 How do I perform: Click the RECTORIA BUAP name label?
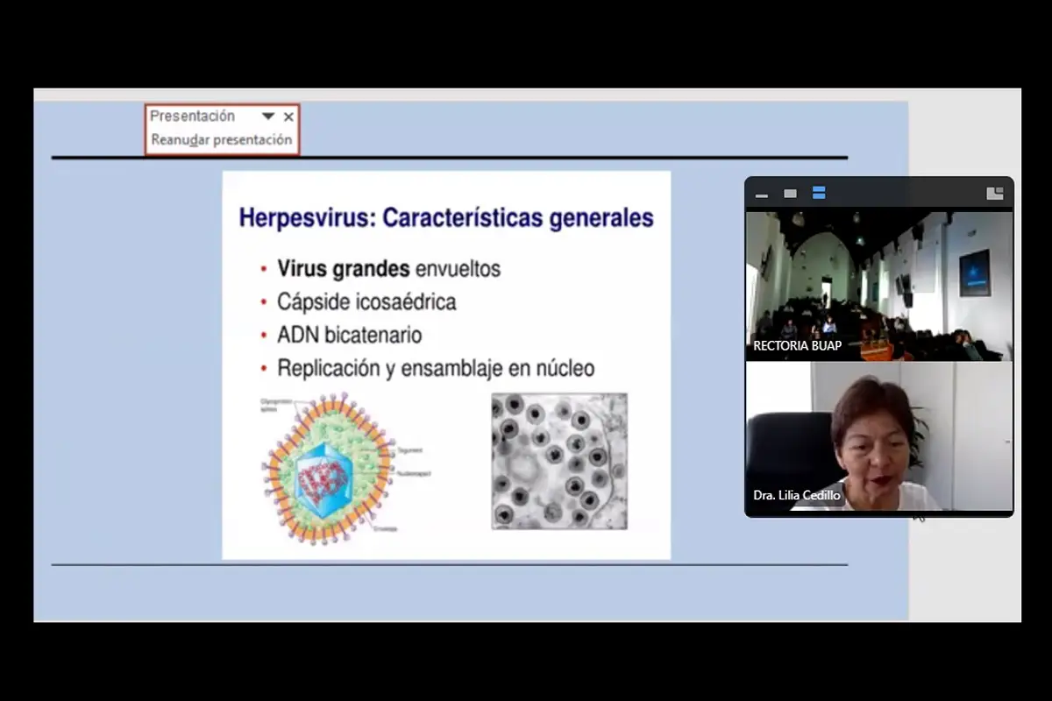pos(796,345)
